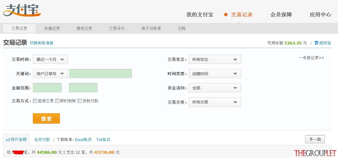Viewport: 338px width, 158px height.
Task: Check the 担保交易 checkbox
Action: coord(35,101)
